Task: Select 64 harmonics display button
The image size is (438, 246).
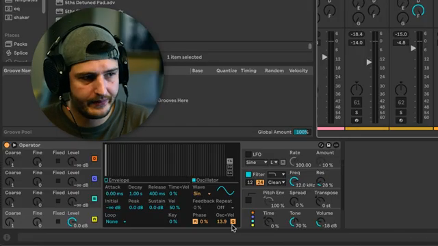Action: (229, 173)
